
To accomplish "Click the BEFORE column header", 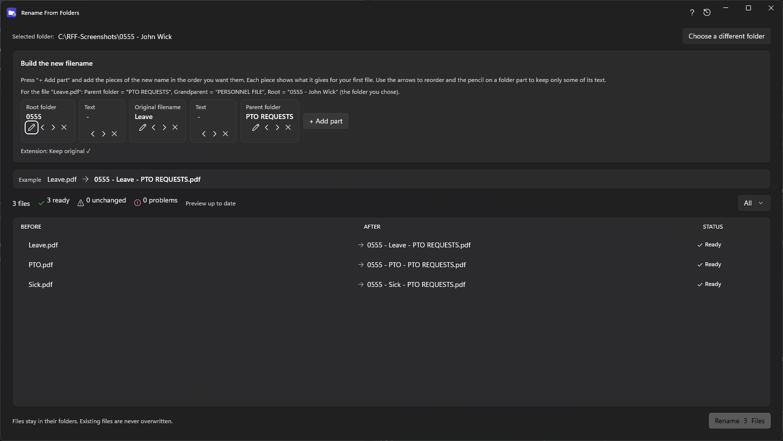I will point(31,227).
